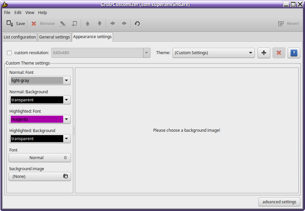The width and height of the screenshot is (305, 211).
Task: Open Highlighted Font magenta dropdown
Action: tap(40, 119)
